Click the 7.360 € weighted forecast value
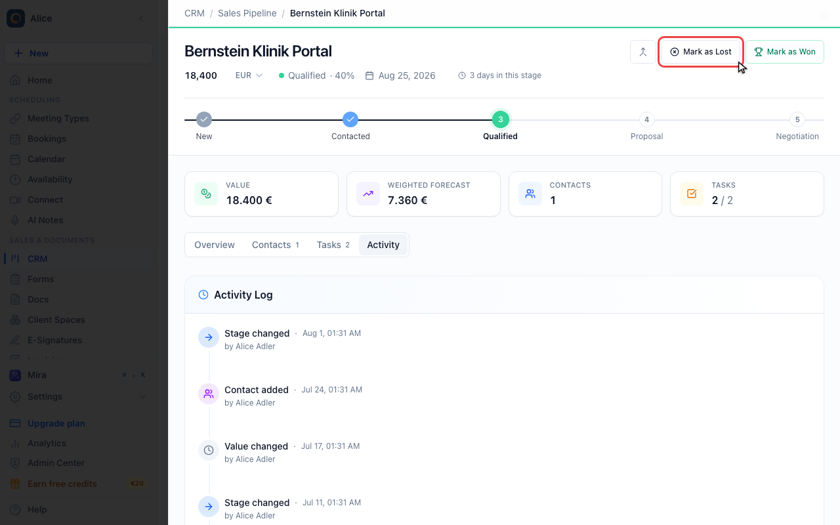 tap(408, 200)
